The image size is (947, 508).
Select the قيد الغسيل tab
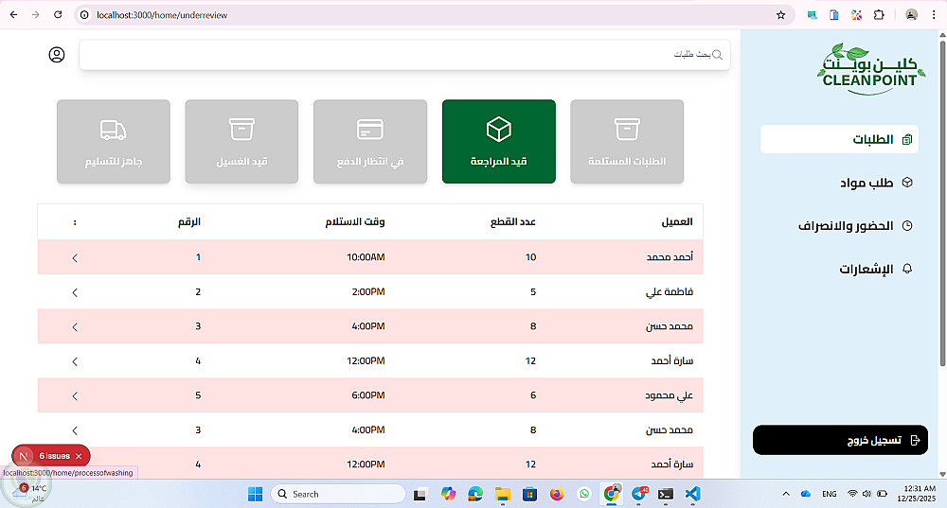(x=241, y=141)
